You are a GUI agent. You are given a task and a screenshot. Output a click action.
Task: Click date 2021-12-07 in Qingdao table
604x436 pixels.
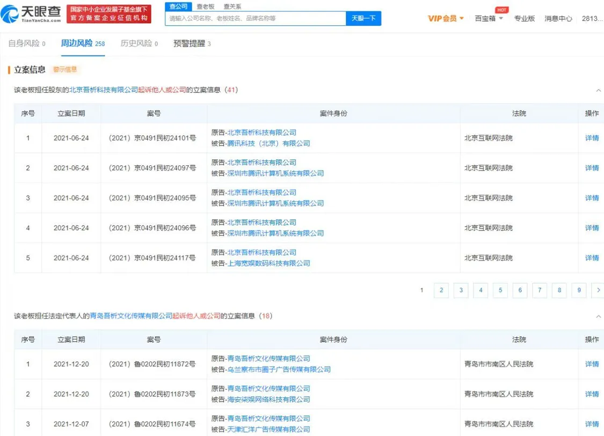(71, 424)
